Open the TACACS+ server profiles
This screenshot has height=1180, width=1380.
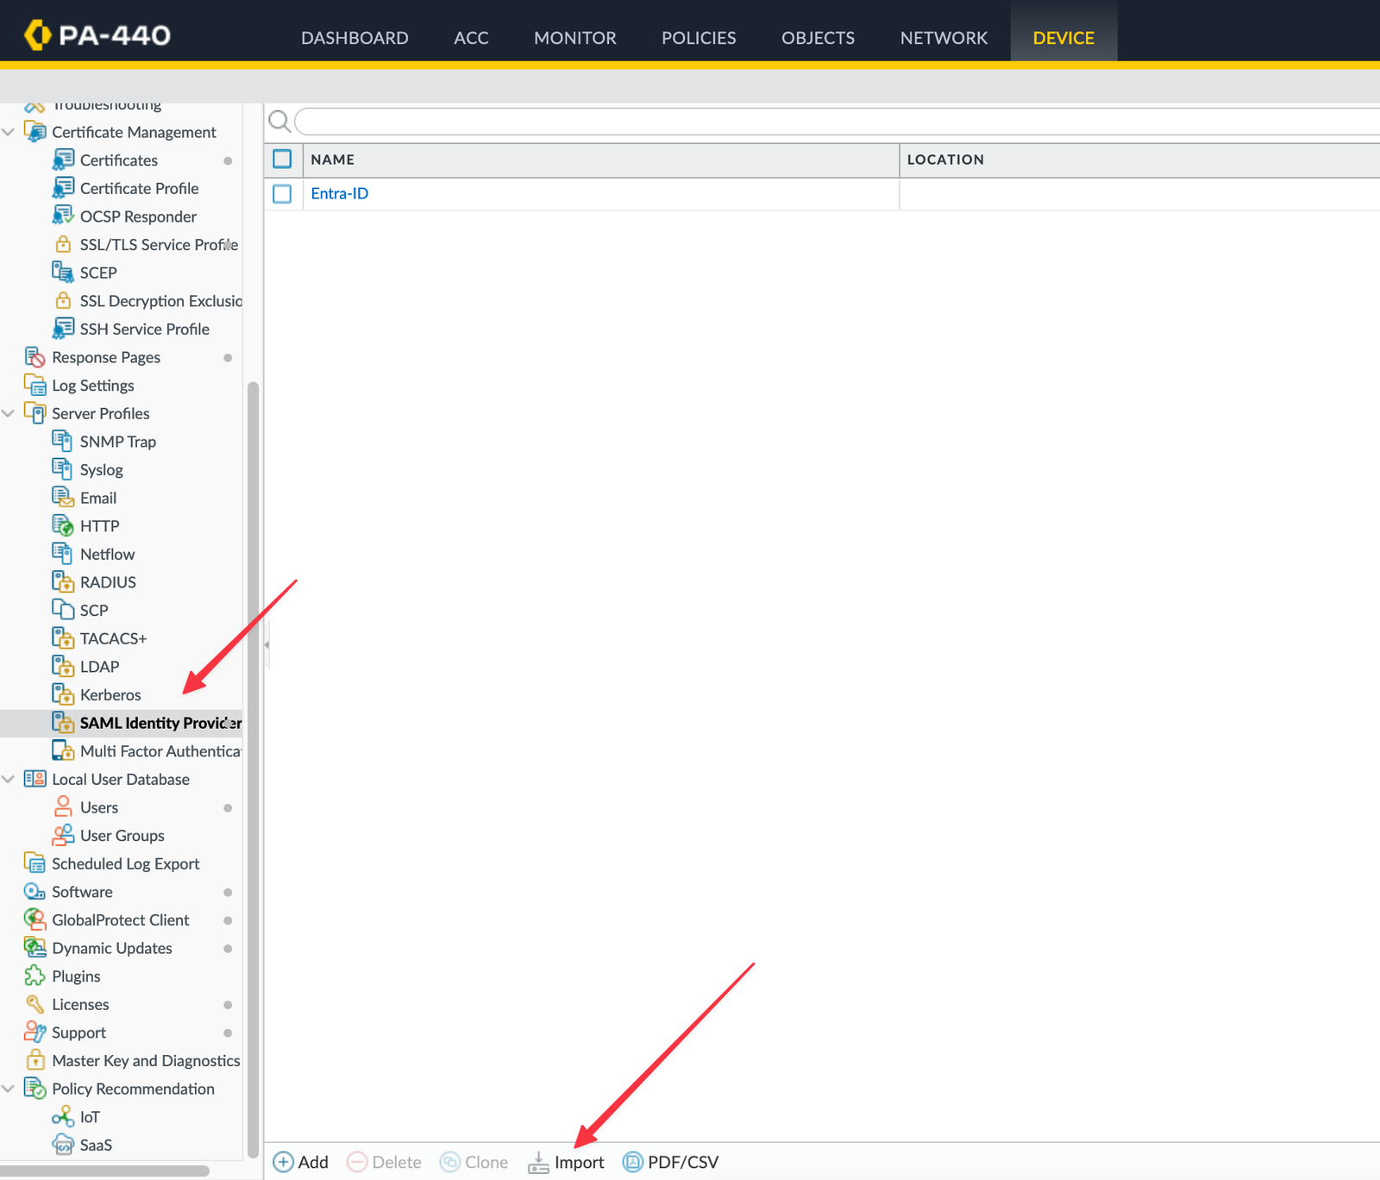[x=111, y=637]
